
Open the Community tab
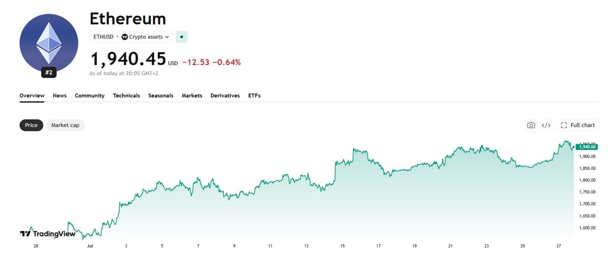coord(90,96)
